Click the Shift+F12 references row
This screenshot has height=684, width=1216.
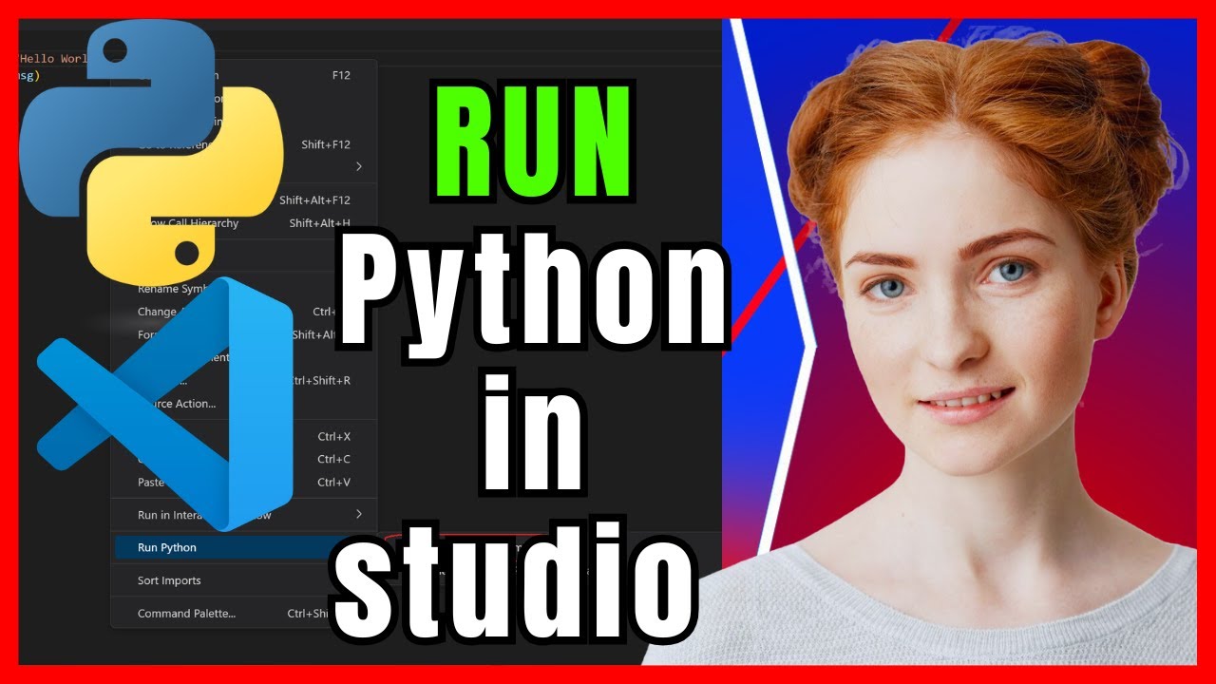245,144
